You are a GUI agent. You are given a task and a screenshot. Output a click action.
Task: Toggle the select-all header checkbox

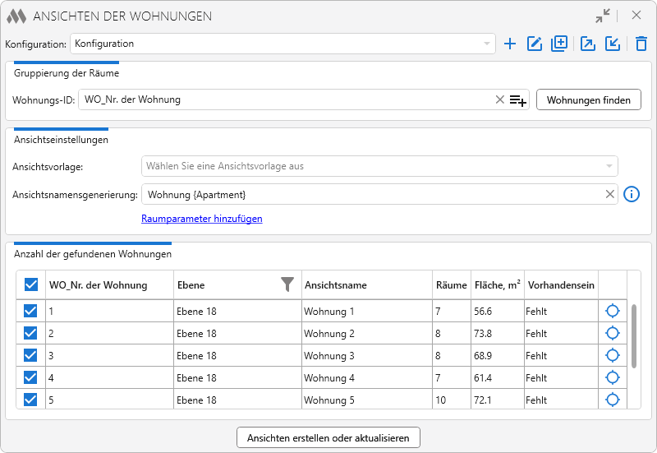pyautogui.click(x=31, y=284)
